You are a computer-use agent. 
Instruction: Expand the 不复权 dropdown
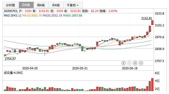coord(73,5)
